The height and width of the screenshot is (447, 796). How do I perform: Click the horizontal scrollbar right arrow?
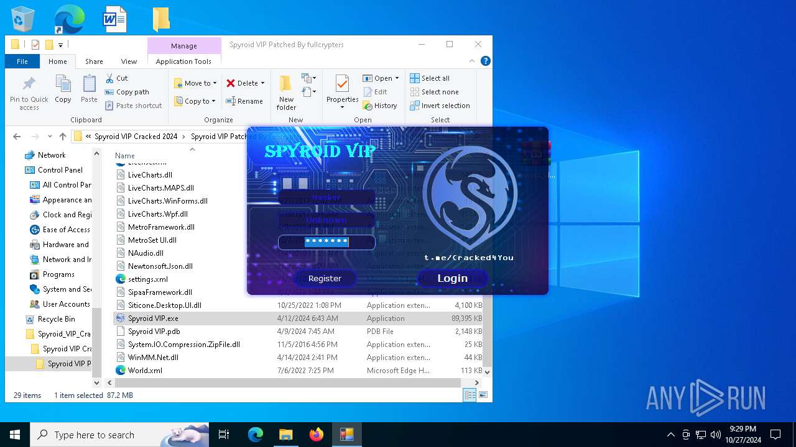pos(478,382)
